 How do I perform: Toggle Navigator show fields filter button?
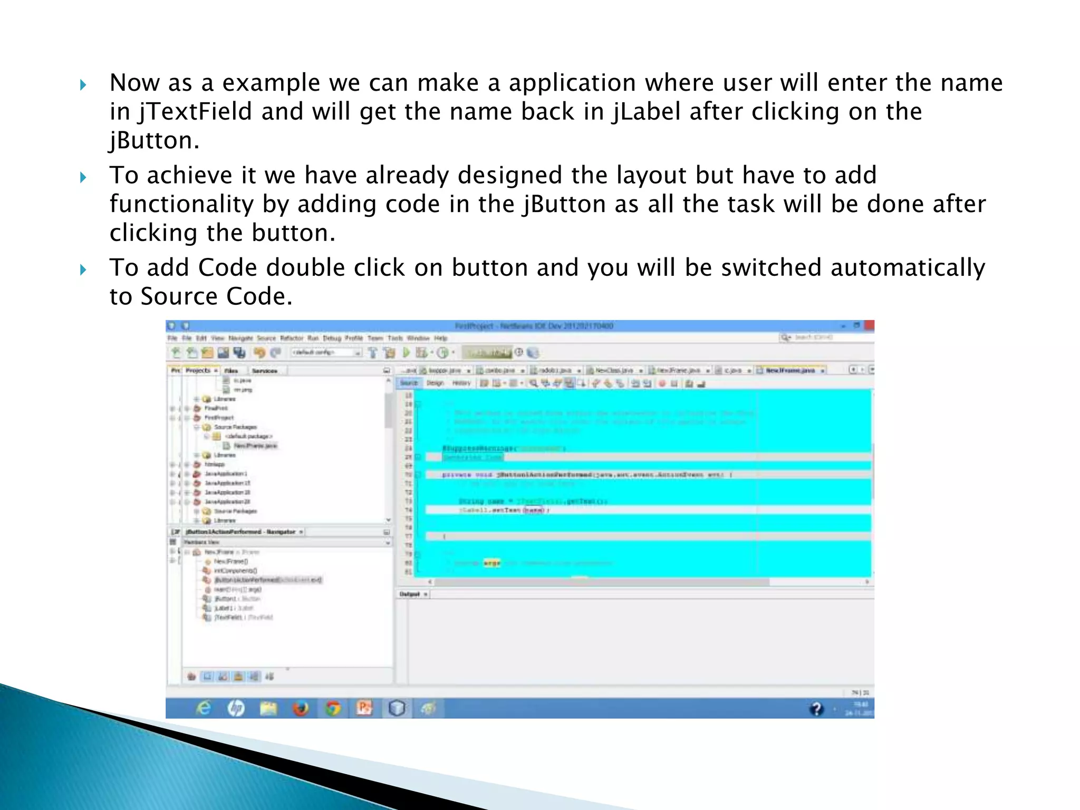208,676
